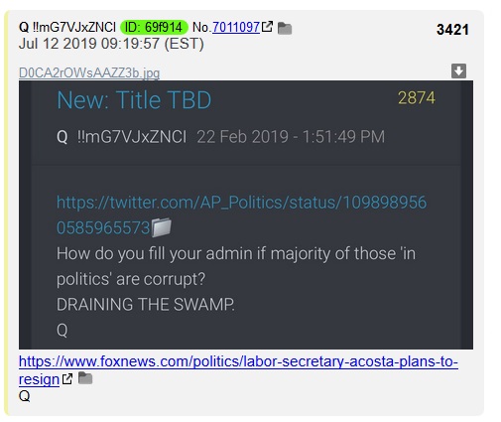Open the embedded screenshot thumbnail image
Viewport: 501px width, 422px height.
246,214
